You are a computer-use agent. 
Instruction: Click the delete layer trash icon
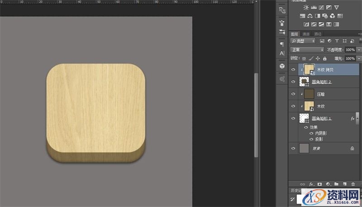[353, 184]
